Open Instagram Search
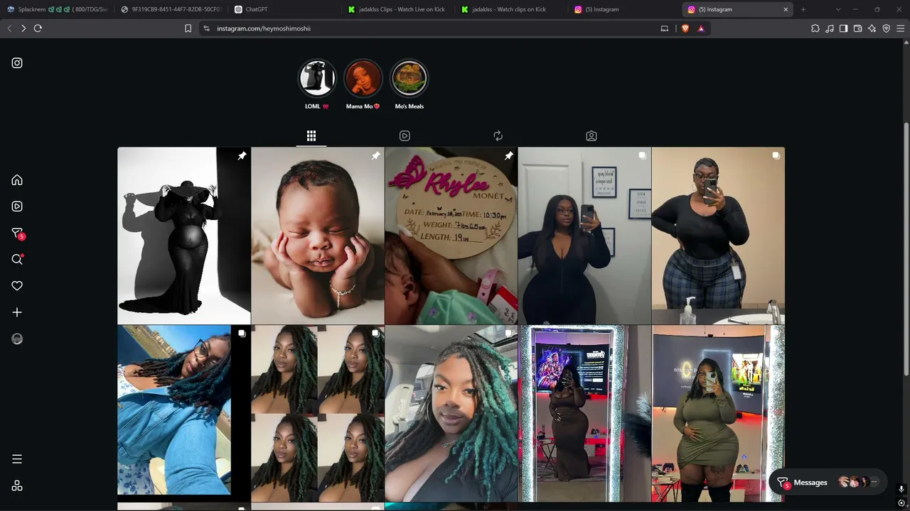 tap(17, 260)
